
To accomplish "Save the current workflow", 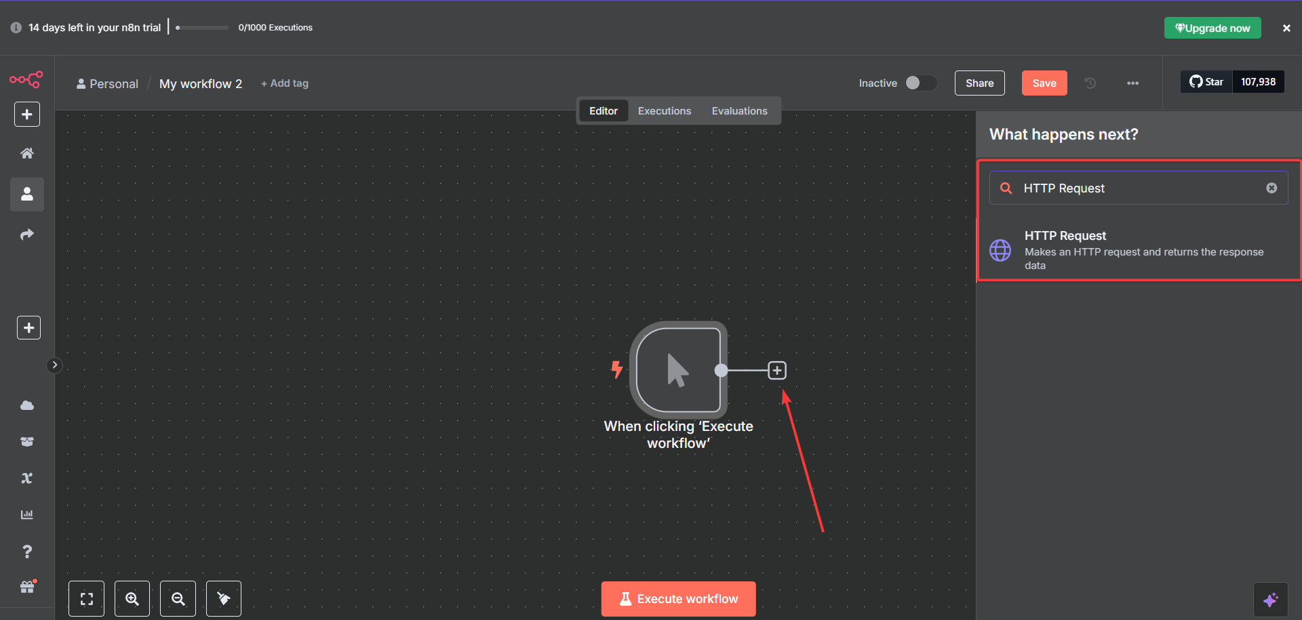I will pyautogui.click(x=1044, y=83).
